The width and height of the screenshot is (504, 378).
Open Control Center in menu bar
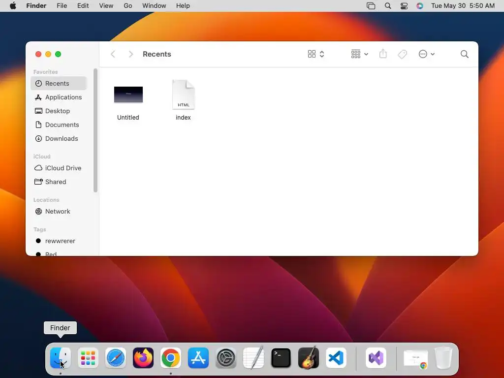coord(404,6)
